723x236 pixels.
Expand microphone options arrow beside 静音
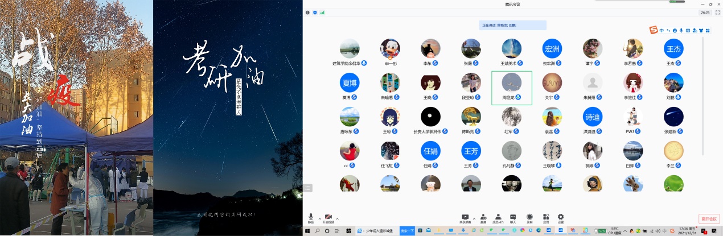click(x=319, y=218)
